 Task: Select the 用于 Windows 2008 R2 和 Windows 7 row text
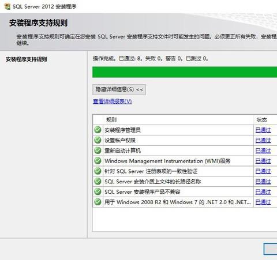[178, 202]
